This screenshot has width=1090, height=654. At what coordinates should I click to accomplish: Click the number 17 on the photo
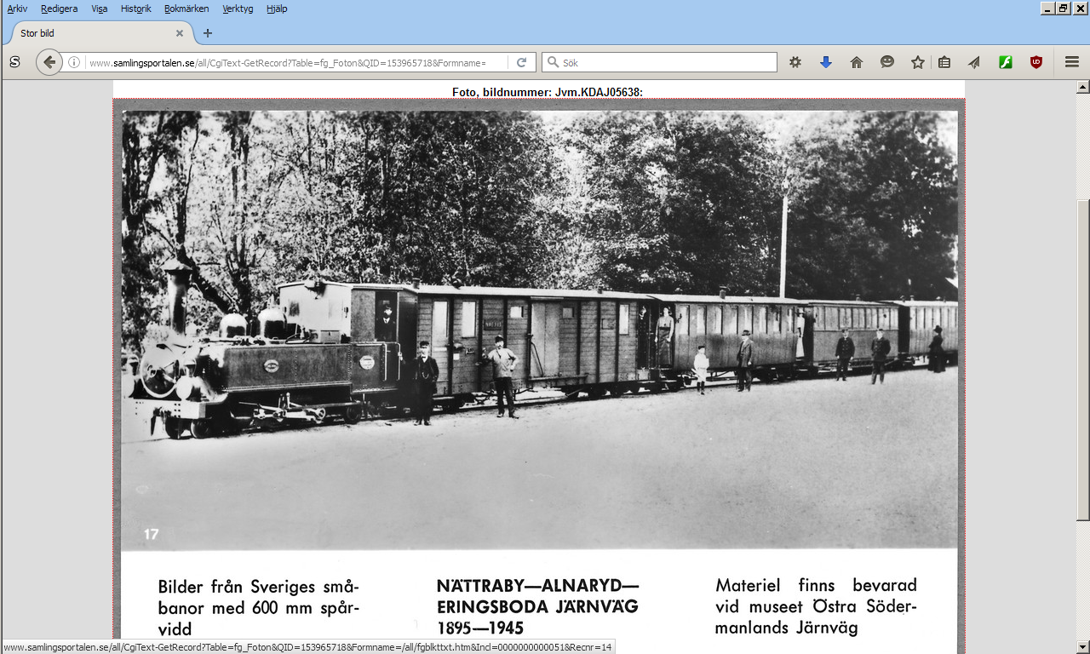(x=151, y=535)
